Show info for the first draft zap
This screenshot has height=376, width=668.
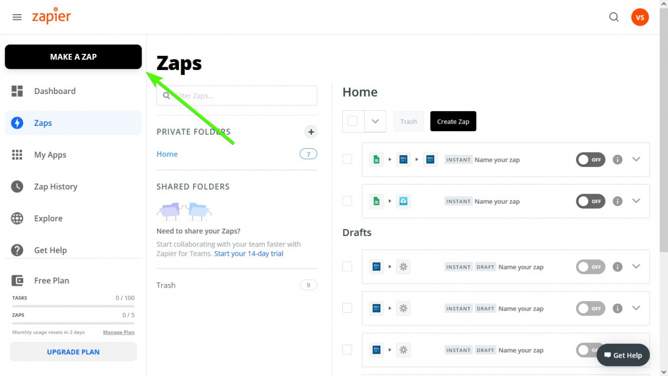(617, 267)
